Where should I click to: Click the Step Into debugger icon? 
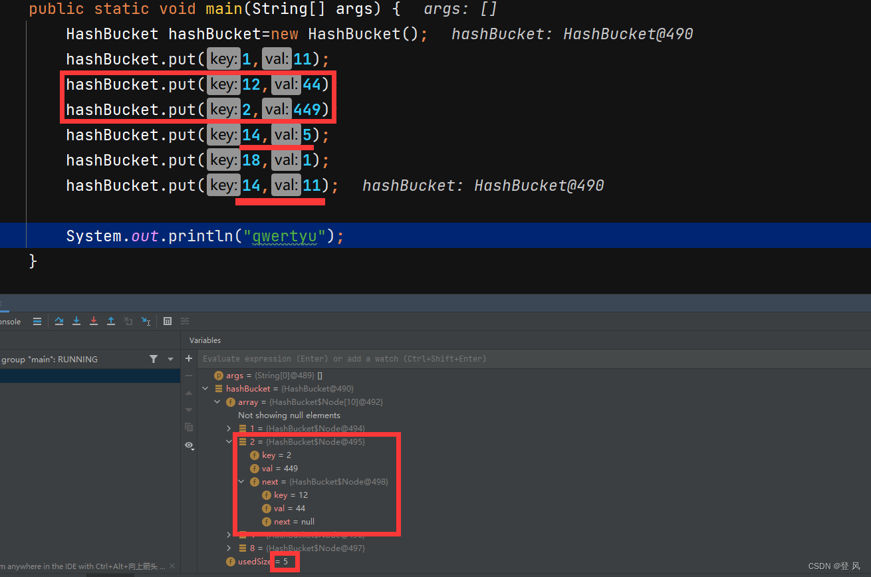(x=76, y=321)
